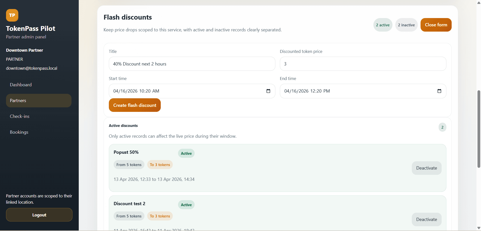This screenshot has height=231, width=481.
Task: Open the Dashboard section
Action: [x=21, y=85]
